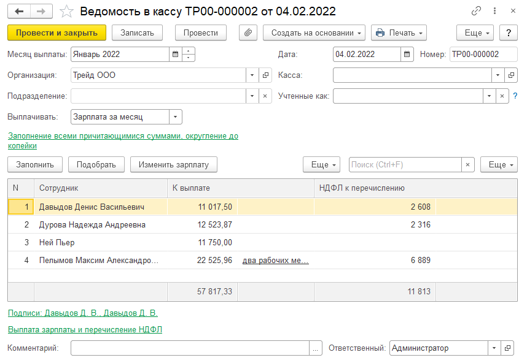Open the three-dots window menu

(494, 11)
